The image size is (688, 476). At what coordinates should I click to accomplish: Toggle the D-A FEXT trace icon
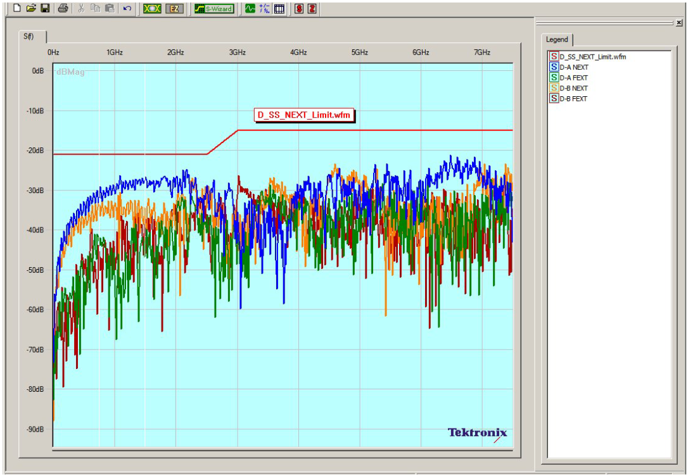[x=554, y=78]
